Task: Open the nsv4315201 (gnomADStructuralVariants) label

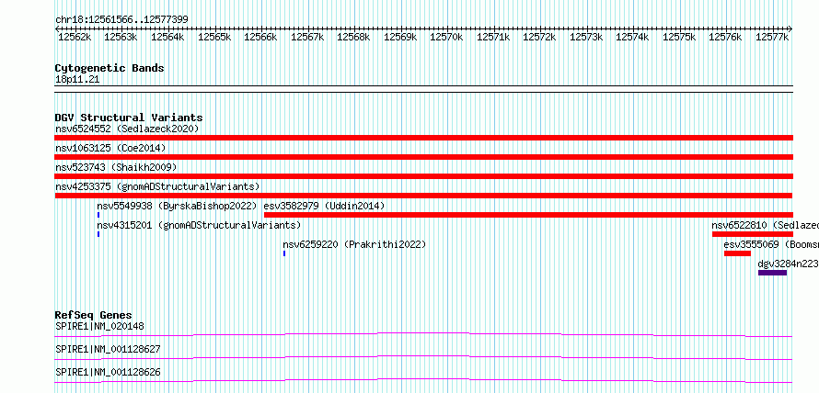Action: pos(199,225)
